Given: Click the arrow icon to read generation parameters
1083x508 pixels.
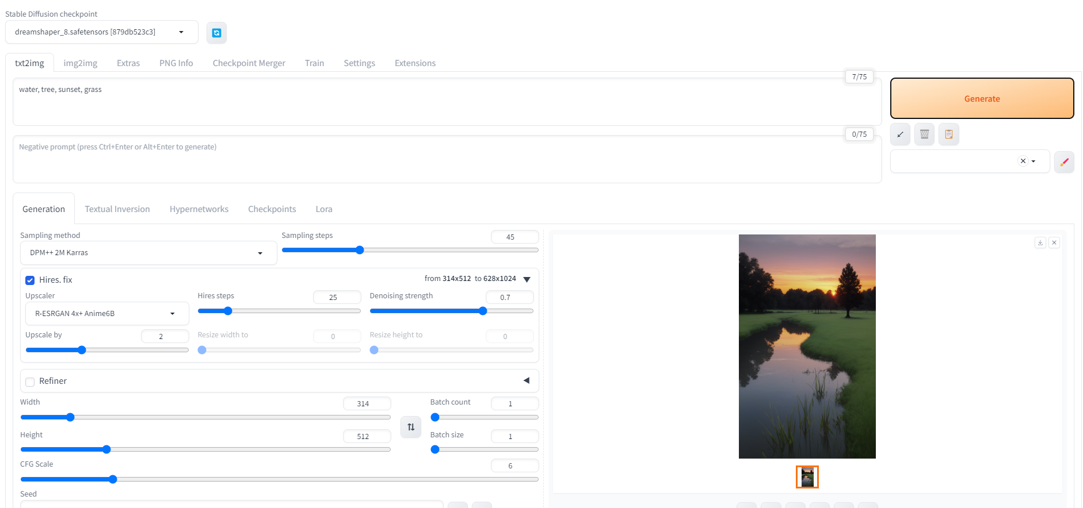Looking at the screenshot, I should pos(900,134).
